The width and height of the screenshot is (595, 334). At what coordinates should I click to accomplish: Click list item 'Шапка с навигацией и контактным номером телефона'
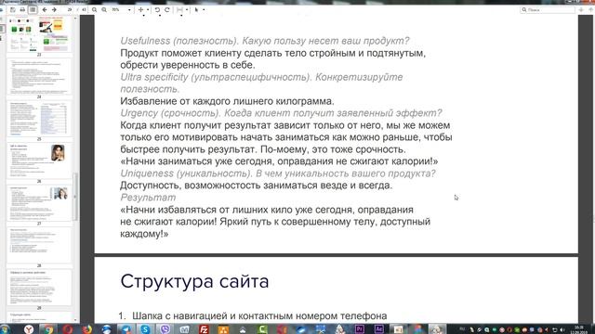[x=259, y=315]
